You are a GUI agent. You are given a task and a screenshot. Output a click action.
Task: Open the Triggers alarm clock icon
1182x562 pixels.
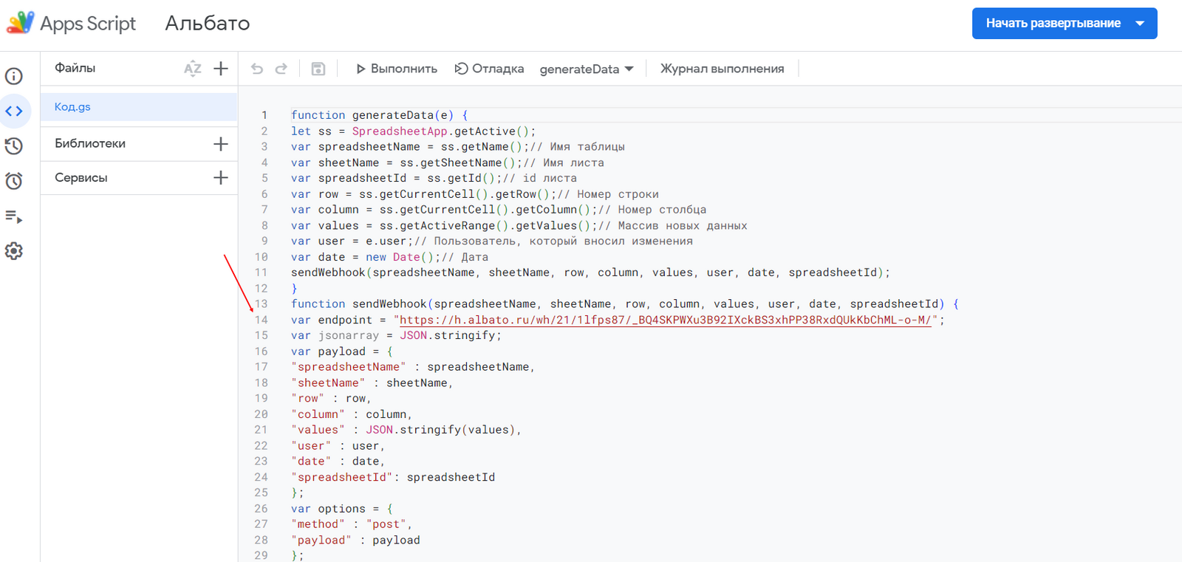(14, 181)
